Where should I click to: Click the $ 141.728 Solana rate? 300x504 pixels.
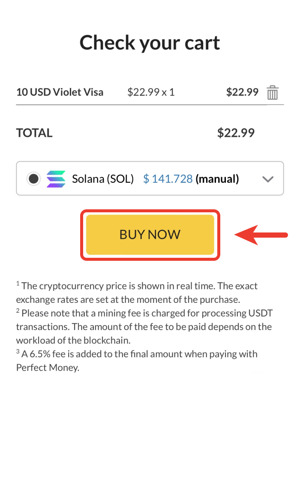pyautogui.click(x=168, y=179)
